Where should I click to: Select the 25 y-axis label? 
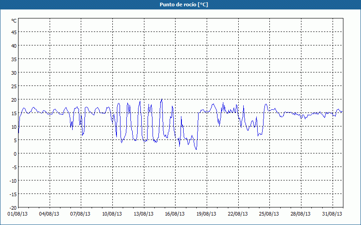coord(14,86)
